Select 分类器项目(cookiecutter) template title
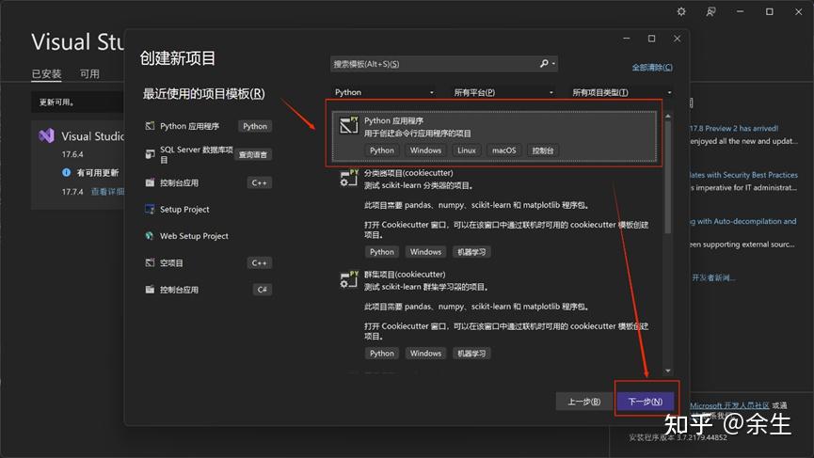 click(408, 173)
